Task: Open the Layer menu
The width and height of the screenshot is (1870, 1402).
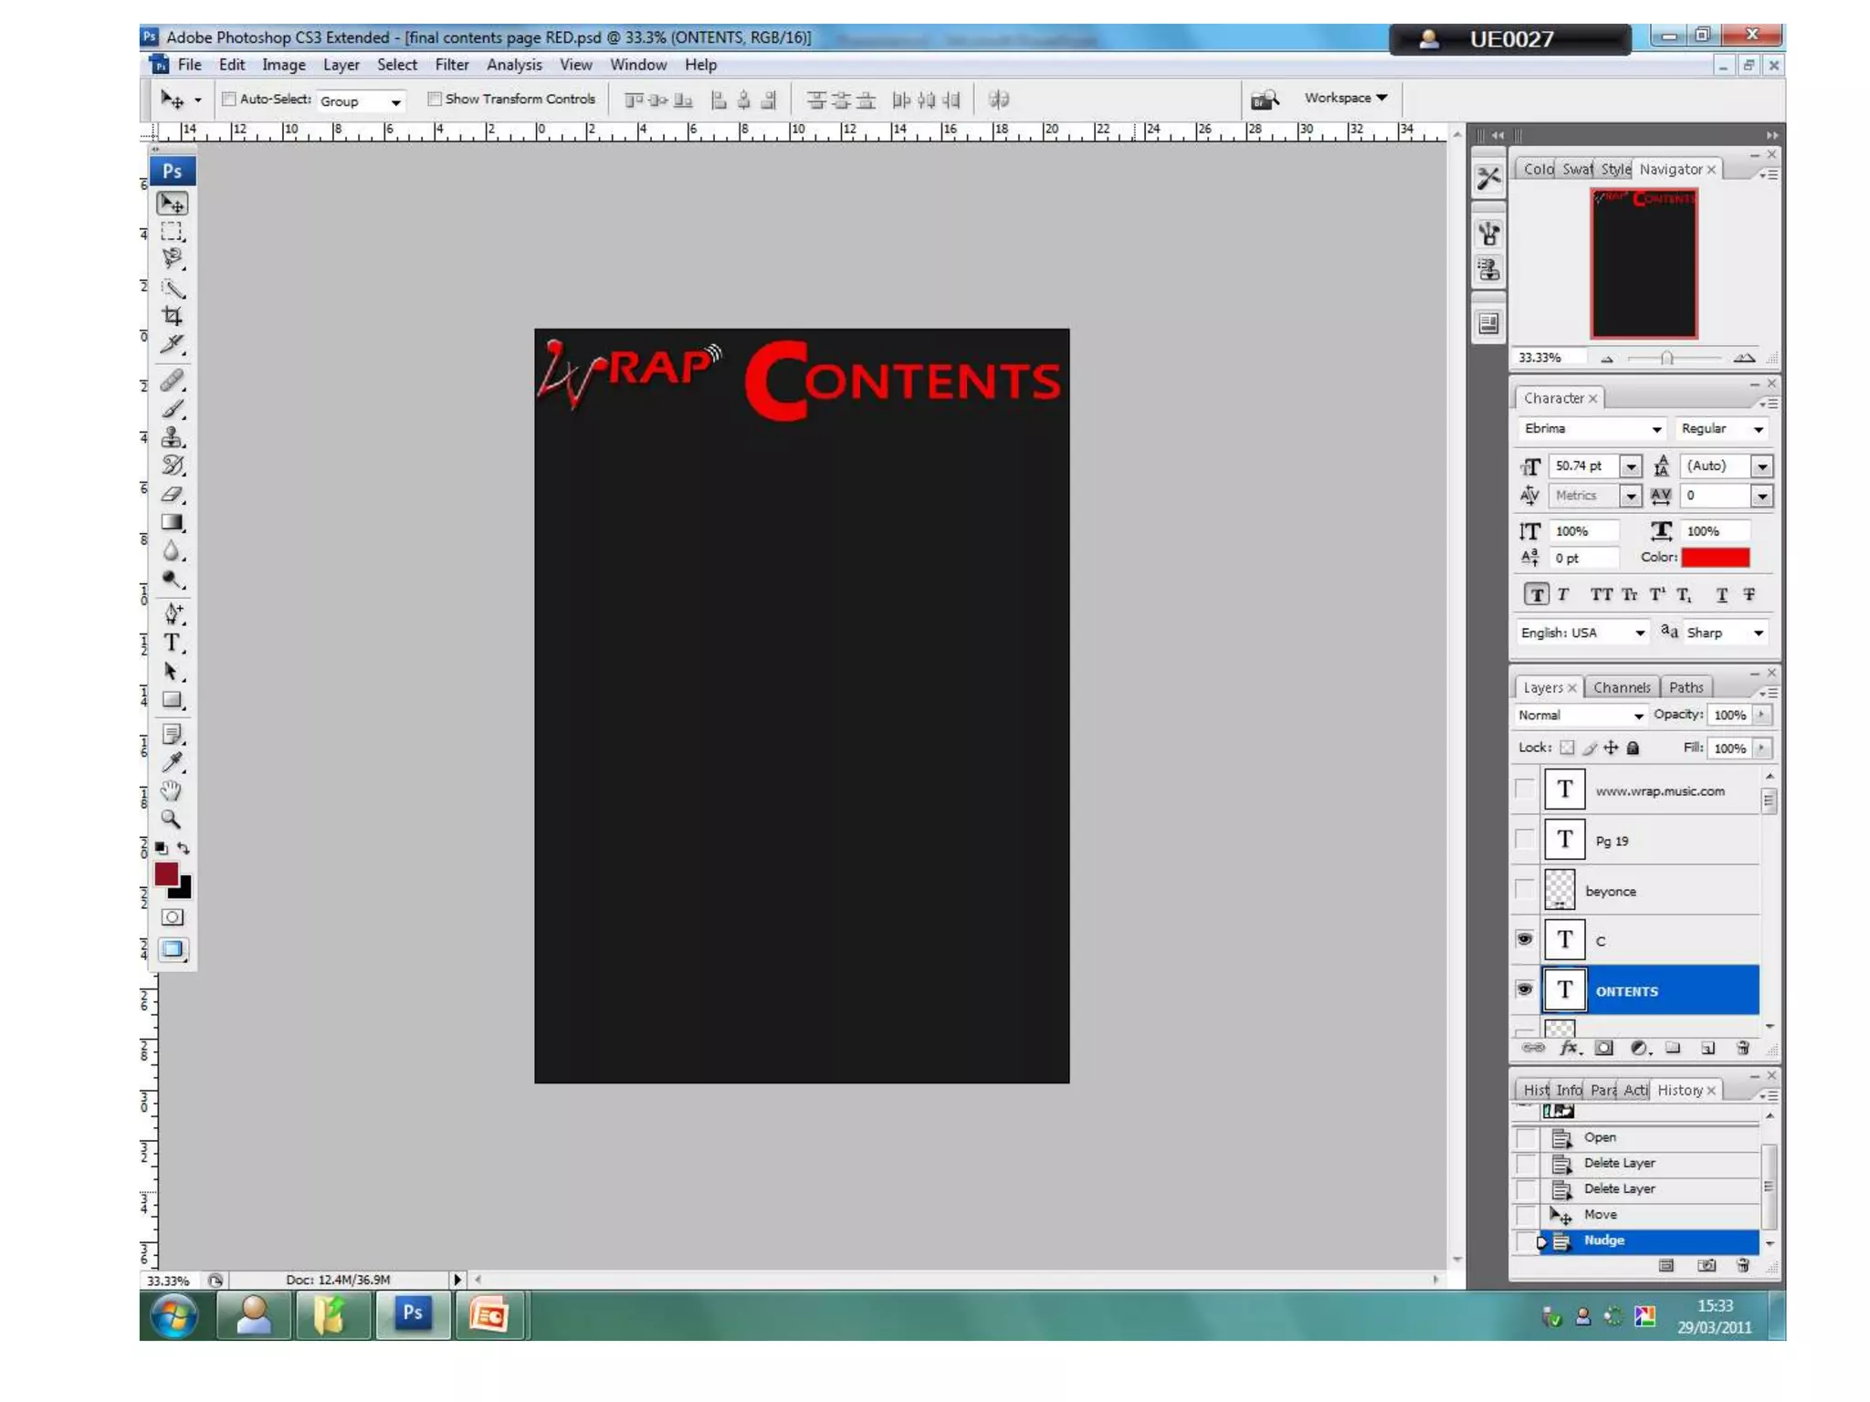Action: pyautogui.click(x=341, y=65)
